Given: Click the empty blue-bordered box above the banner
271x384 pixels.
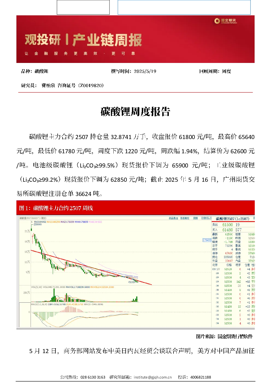Looking at the screenshot, I should (184, 7).
